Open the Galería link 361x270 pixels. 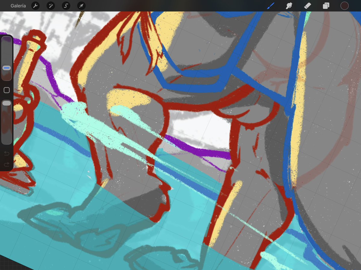click(x=18, y=6)
